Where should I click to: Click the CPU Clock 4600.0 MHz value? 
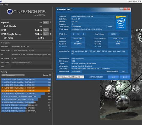78,39
